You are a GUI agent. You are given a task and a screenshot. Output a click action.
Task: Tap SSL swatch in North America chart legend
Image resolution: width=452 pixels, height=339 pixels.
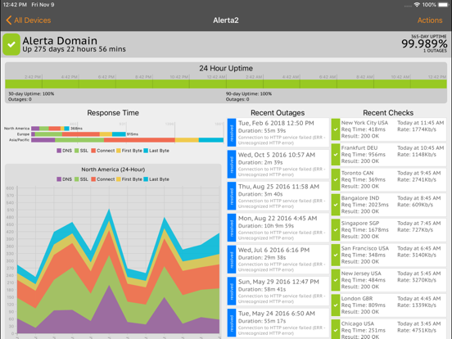[x=76, y=179]
